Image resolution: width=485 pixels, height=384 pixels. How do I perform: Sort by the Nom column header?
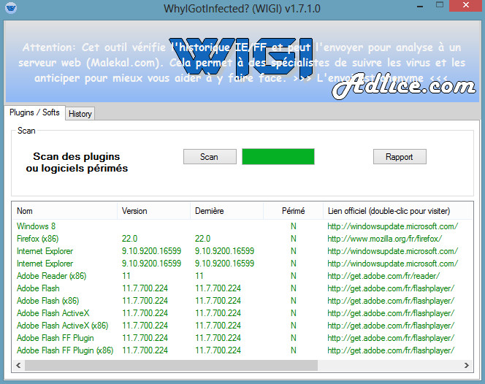(65, 211)
